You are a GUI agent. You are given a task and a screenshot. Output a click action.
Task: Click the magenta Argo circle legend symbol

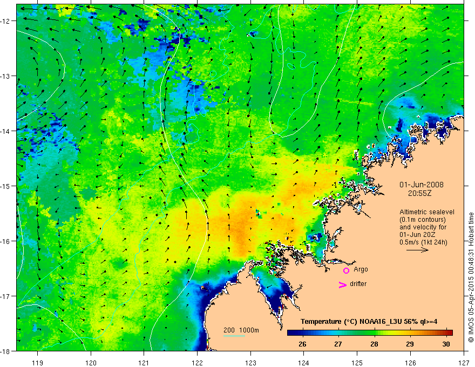pyautogui.click(x=346, y=270)
